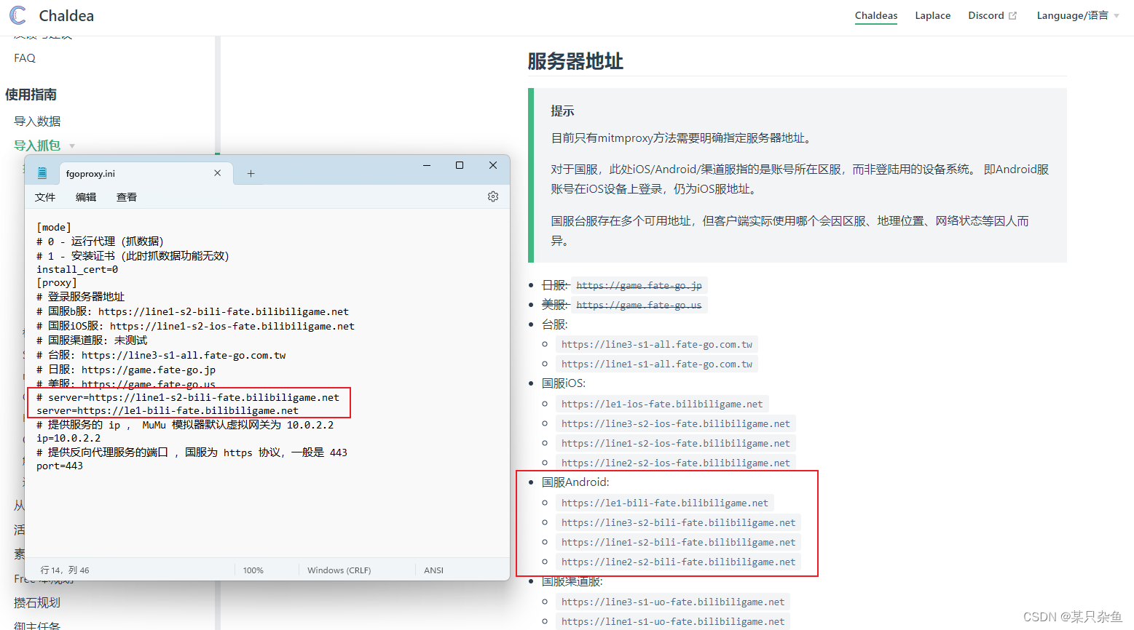The width and height of the screenshot is (1134, 630).
Task: Click the https://game.fate-go.jp address
Action: [639, 285]
